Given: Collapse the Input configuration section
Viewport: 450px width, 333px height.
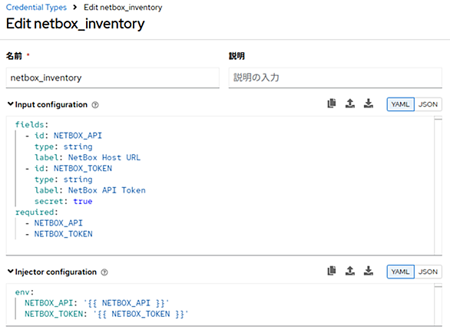Looking at the screenshot, I should click(x=10, y=104).
